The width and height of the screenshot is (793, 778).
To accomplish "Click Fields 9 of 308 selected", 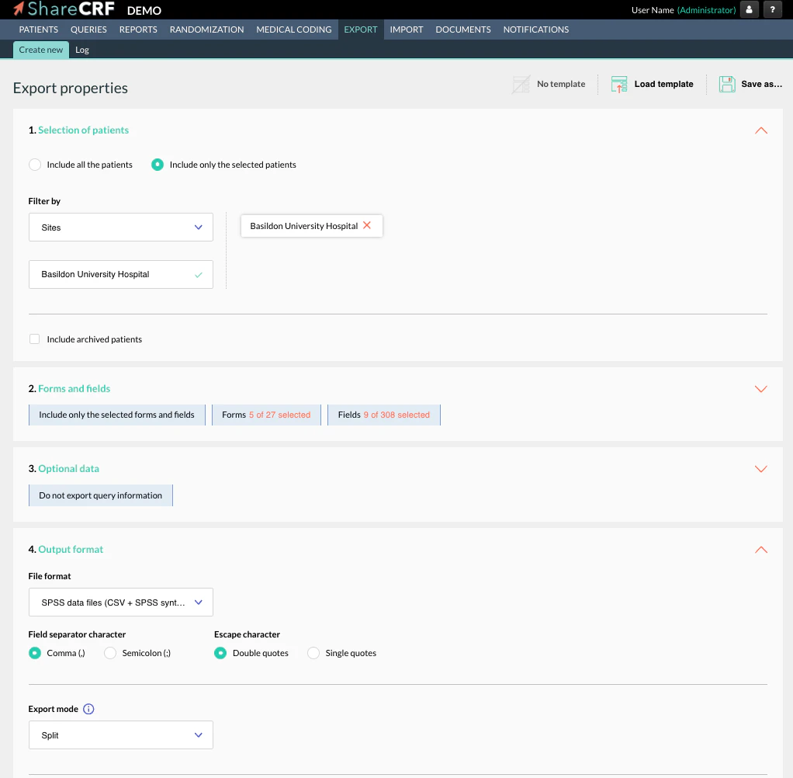I will tap(383, 414).
